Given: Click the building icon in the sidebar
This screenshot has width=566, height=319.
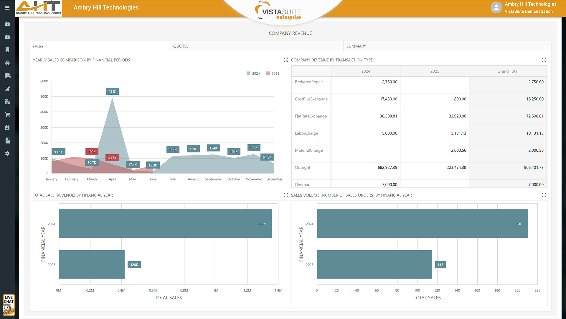Looking at the screenshot, I should [x=7, y=50].
